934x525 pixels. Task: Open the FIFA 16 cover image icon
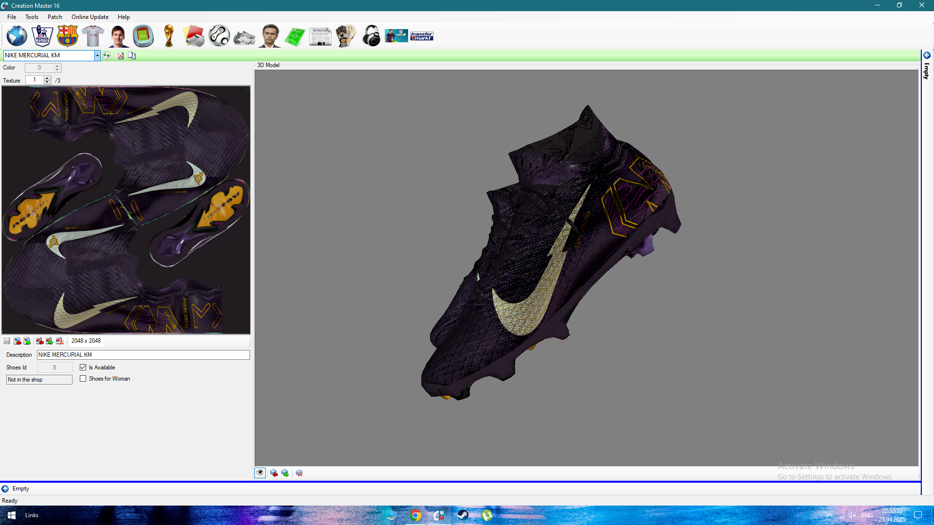396,36
